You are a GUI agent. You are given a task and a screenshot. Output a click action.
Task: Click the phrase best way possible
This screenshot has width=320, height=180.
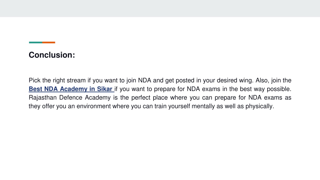pyautogui.click(x=265, y=89)
